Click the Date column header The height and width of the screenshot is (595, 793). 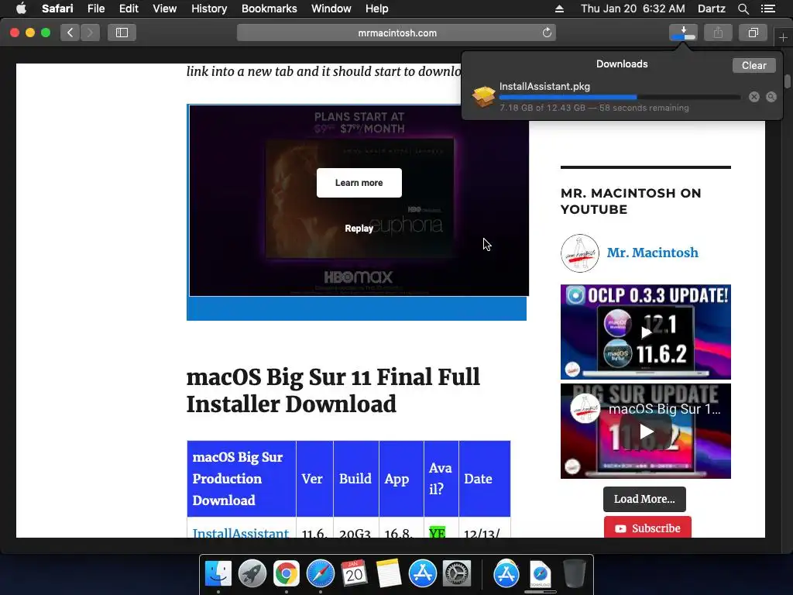484,479
